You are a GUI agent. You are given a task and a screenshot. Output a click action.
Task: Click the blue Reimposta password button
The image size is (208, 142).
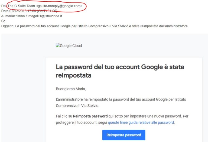[123, 135]
